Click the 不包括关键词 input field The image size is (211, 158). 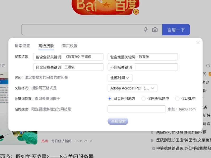tap(156, 67)
